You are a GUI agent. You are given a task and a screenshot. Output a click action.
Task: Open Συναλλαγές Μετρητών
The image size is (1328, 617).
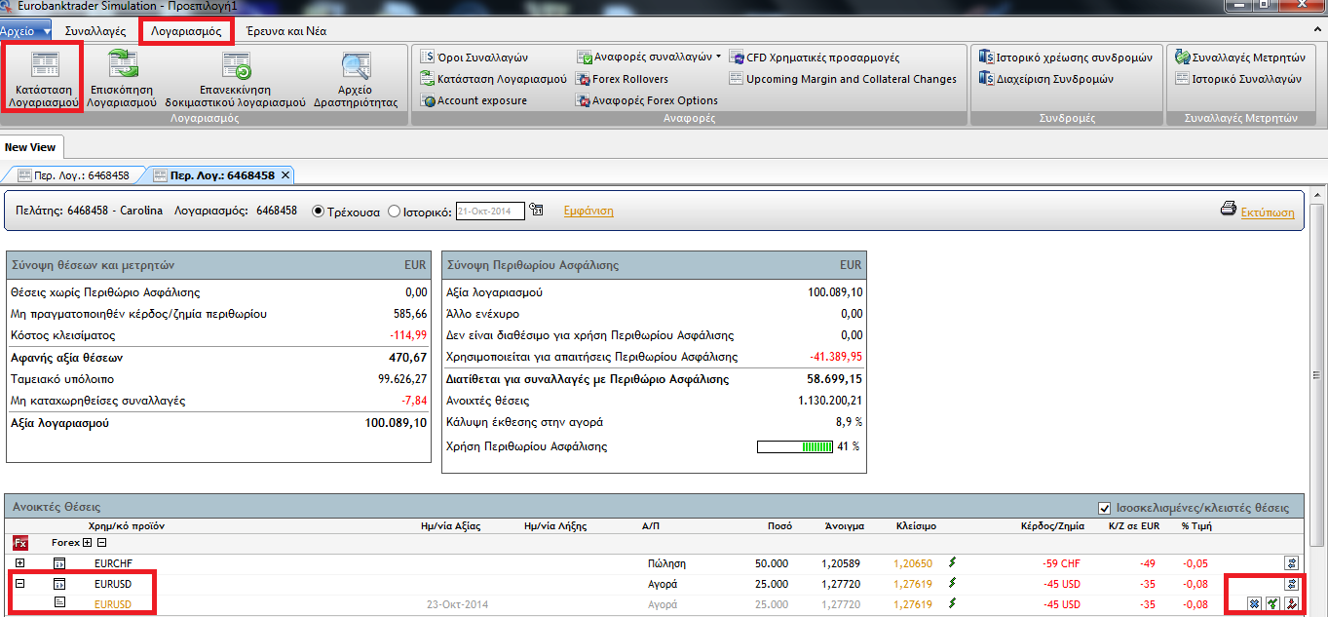pos(1240,58)
